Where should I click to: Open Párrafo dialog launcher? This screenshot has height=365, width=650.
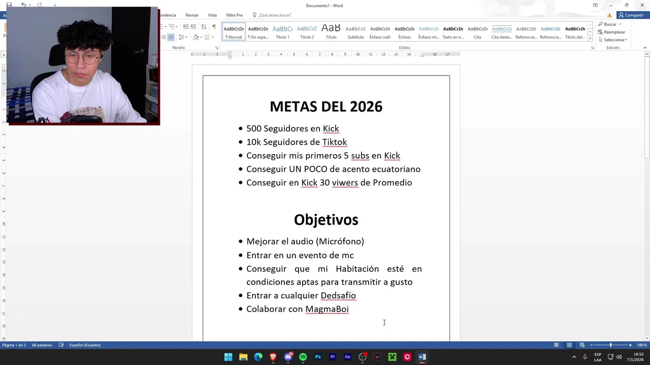pos(217,48)
